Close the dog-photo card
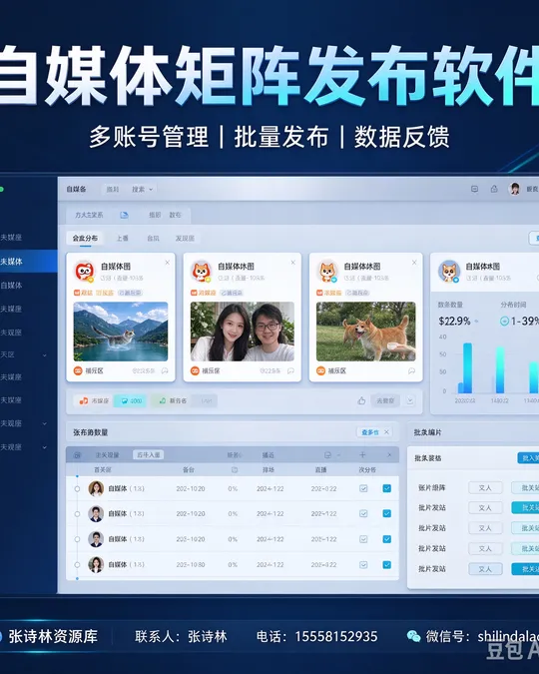The width and height of the screenshot is (539, 674). (x=414, y=263)
